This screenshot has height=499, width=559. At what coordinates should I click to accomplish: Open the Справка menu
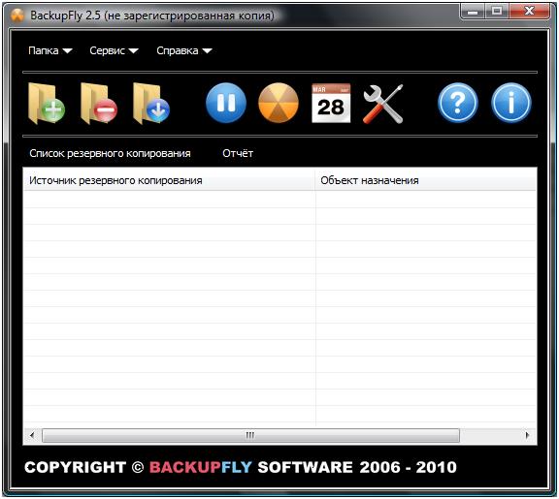(184, 50)
